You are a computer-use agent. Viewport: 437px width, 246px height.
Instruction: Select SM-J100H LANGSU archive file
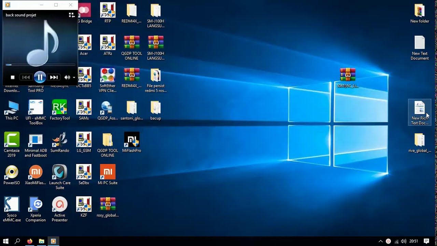tap(156, 48)
